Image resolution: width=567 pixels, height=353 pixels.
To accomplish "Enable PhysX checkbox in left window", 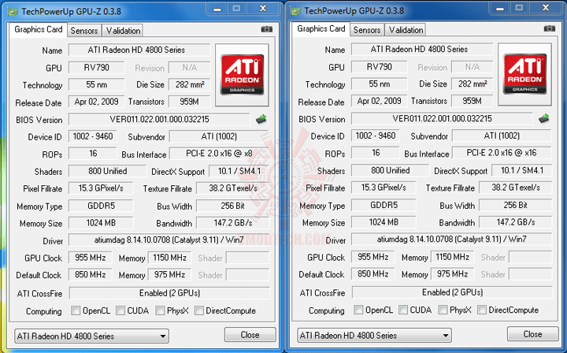I will [x=160, y=310].
